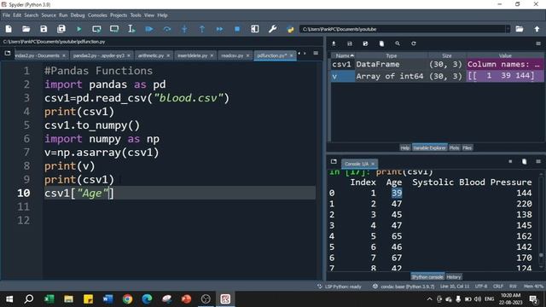The width and height of the screenshot is (546, 307).
Task: Refresh the Variable Explorer
Action: point(413,43)
